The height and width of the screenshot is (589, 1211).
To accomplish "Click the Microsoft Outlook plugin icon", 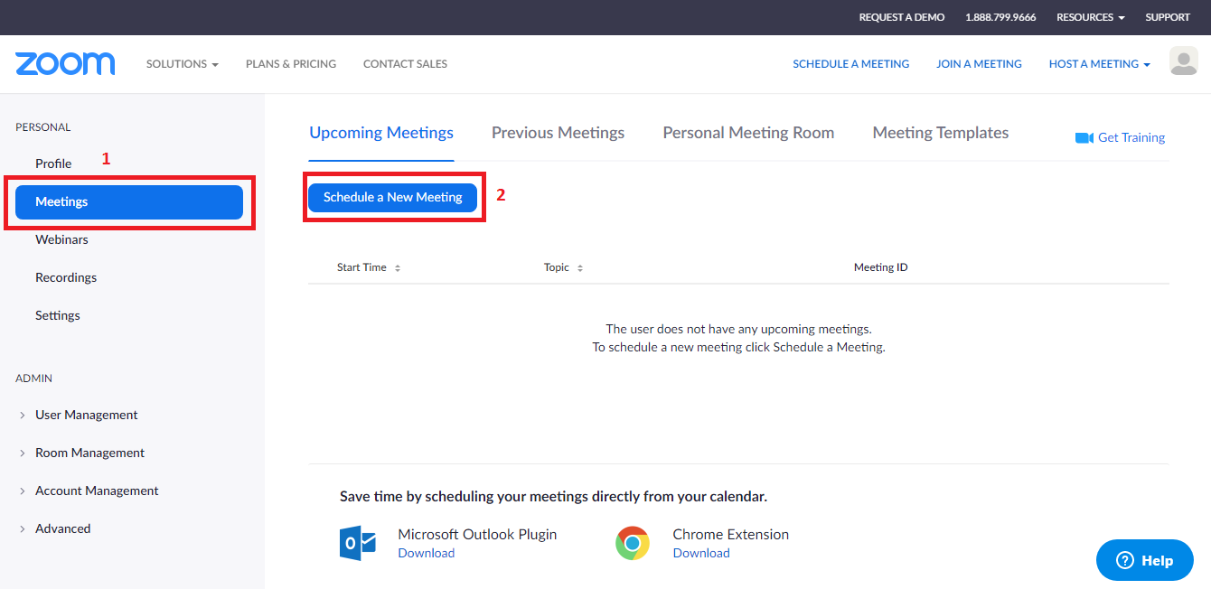I will point(357,543).
